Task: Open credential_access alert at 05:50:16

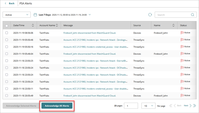Action: click(x=96, y=47)
